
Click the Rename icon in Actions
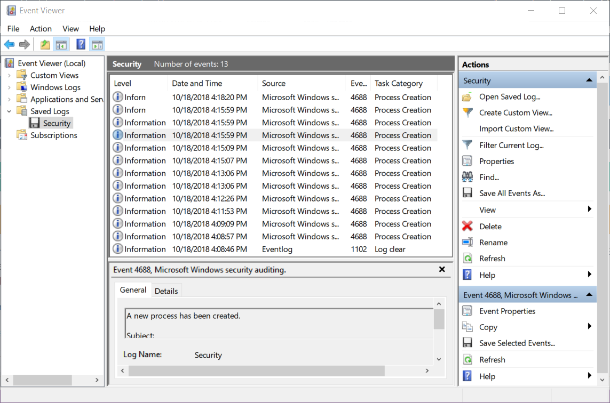point(467,242)
